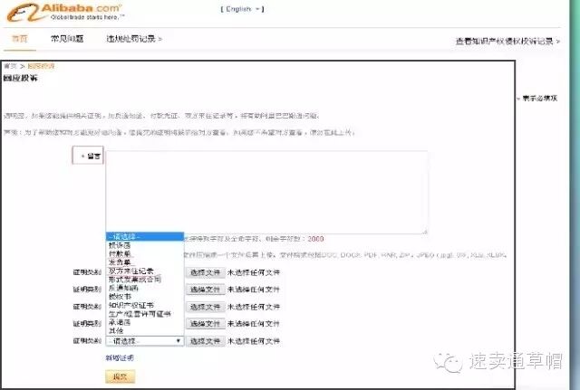
Task: Choose 生产/经营许可证书 from the list
Action: 145,314
